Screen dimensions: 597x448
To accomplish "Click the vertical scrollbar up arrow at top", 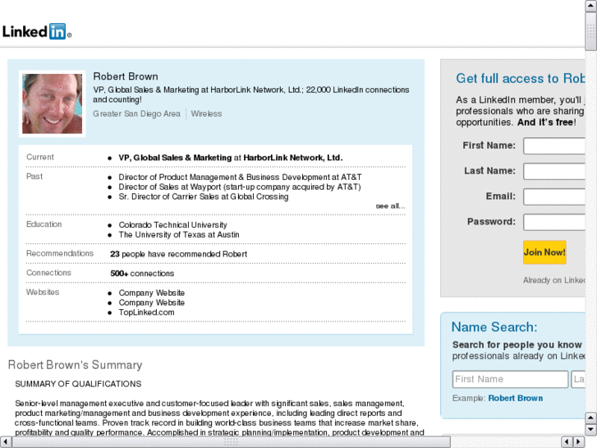I will 591,6.
